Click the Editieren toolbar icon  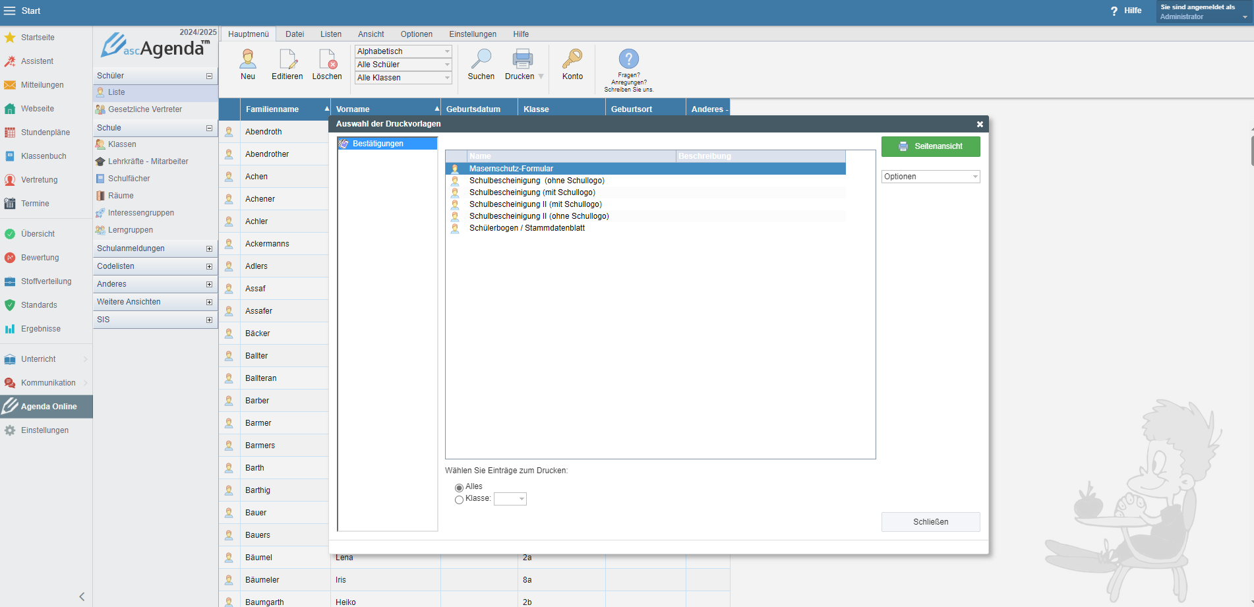click(287, 59)
